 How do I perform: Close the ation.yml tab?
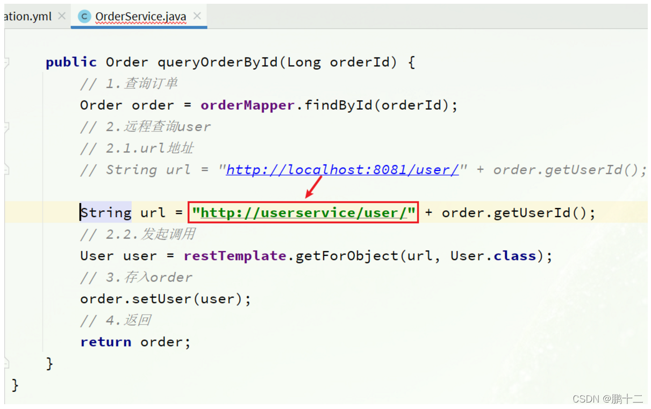62,16
